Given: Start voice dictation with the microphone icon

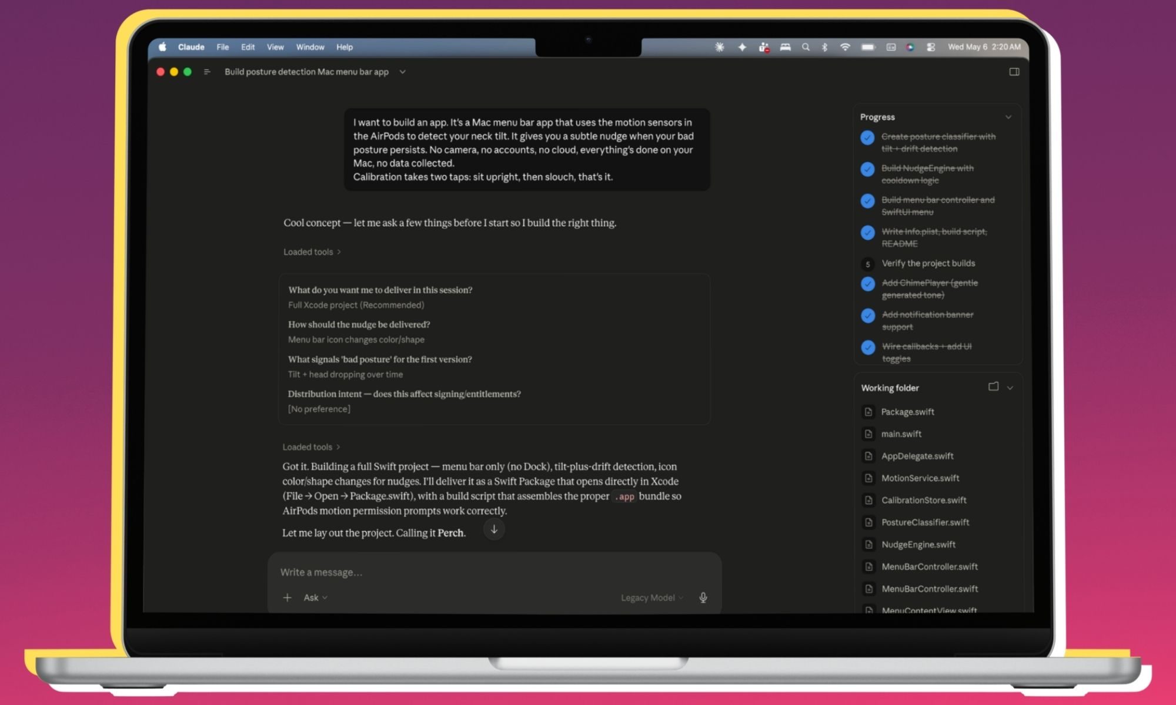Looking at the screenshot, I should pyautogui.click(x=703, y=597).
